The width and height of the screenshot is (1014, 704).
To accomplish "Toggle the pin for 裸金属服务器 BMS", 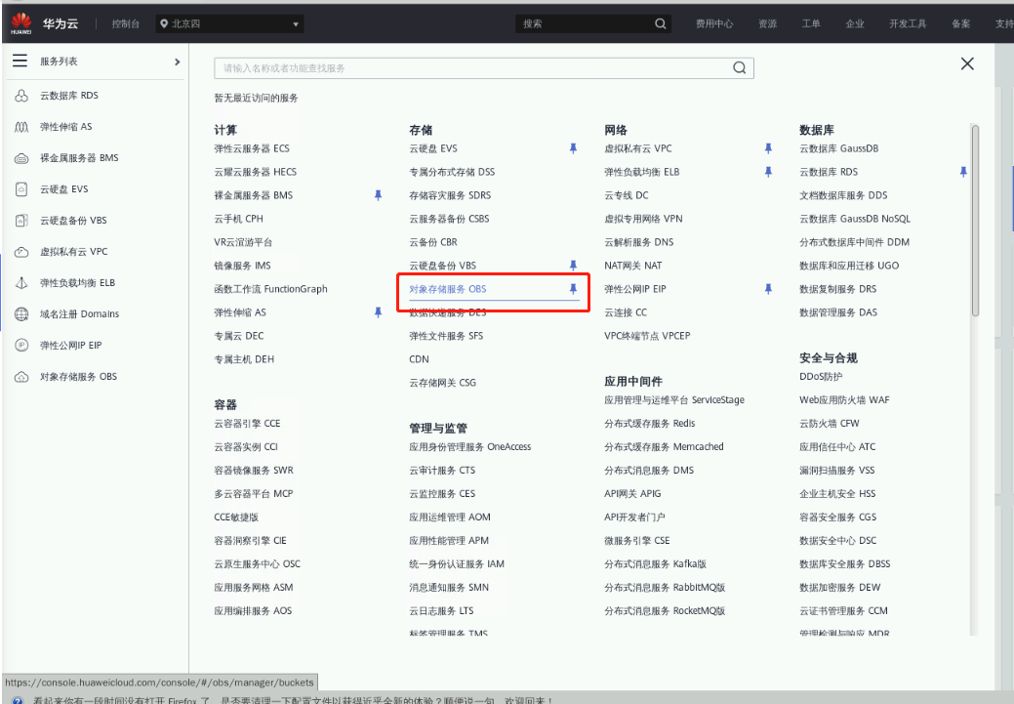I will (379, 194).
